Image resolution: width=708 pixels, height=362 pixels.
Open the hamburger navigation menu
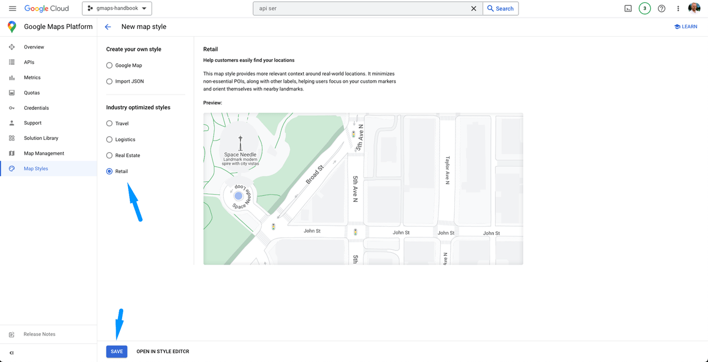[x=12, y=9]
